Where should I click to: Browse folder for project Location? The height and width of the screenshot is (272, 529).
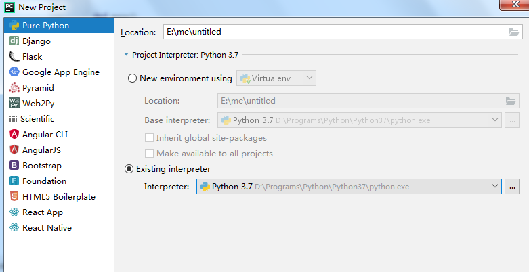pyautogui.click(x=514, y=32)
